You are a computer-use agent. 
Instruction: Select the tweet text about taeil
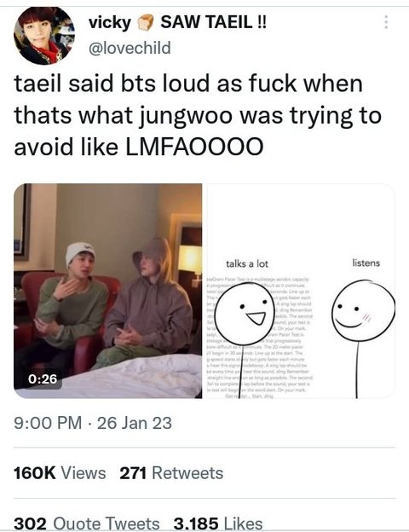pyautogui.click(x=198, y=115)
